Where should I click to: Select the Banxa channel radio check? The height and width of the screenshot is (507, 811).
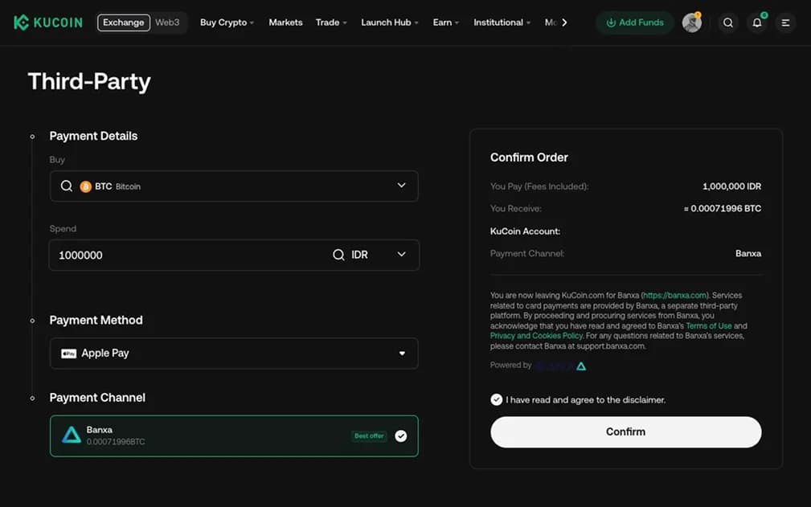[x=401, y=436]
